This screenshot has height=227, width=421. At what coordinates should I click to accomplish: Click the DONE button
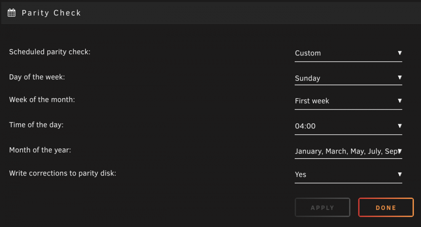(386, 207)
